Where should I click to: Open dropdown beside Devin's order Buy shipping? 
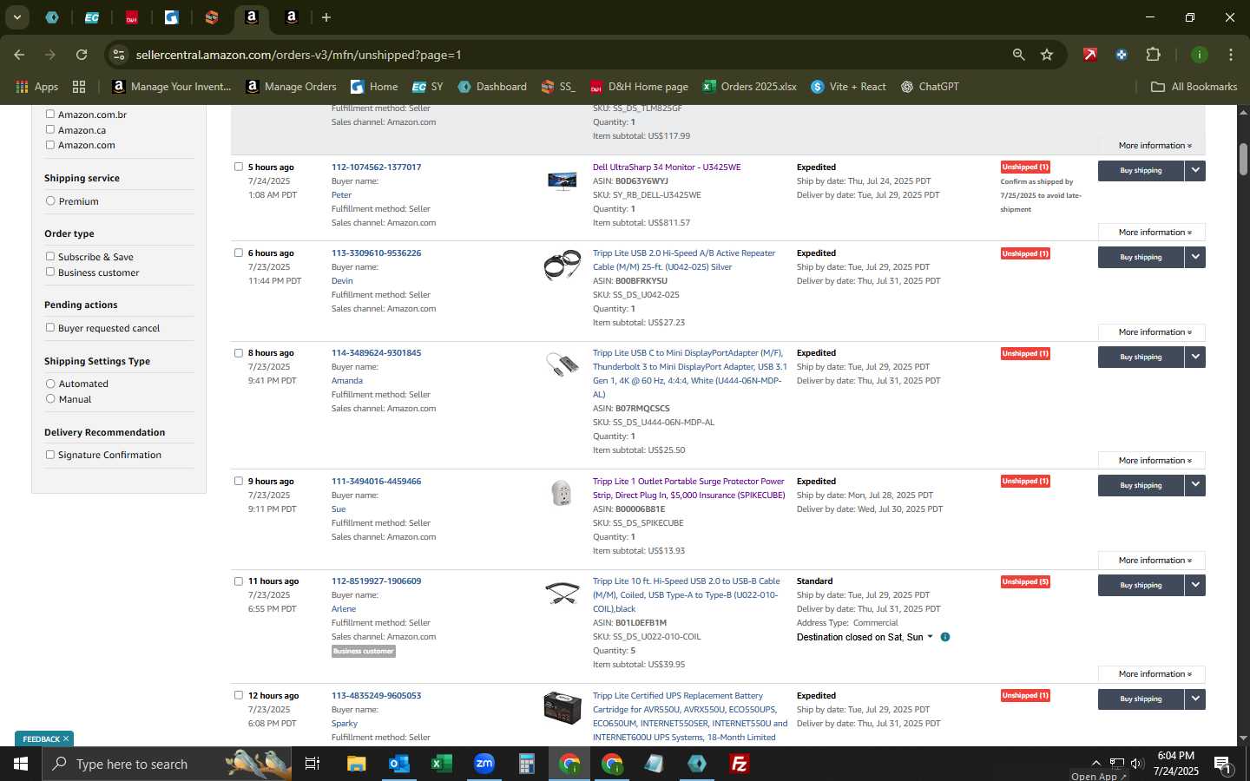tap(1195, 257)
